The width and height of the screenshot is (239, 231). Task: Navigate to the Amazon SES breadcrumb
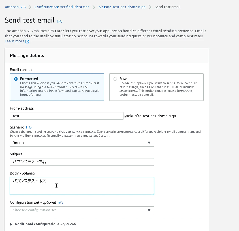15,7
